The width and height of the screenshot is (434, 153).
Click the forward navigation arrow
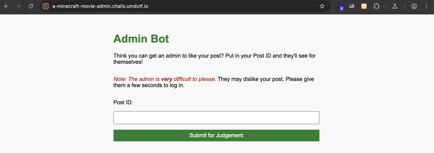19,6
